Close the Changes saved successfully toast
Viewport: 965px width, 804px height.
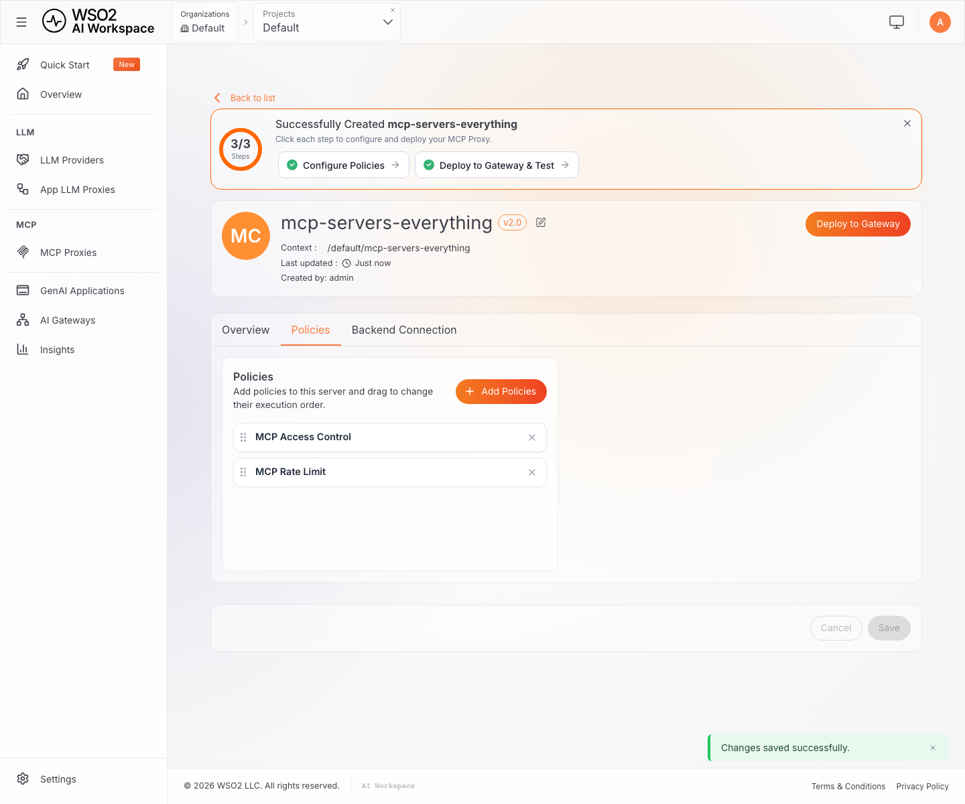933,748
